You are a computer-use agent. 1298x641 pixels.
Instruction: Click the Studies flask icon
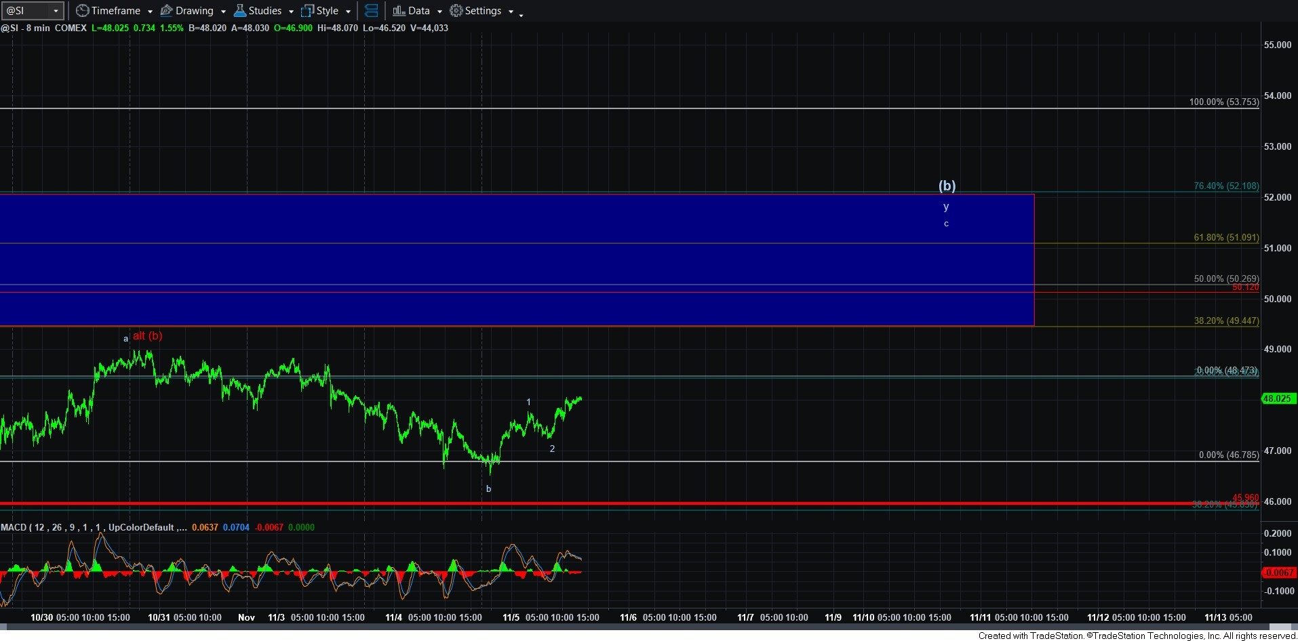[x=239, y=11]
